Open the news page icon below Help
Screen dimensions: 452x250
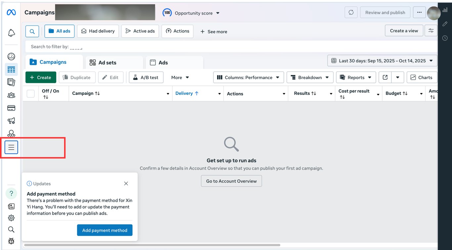pos(11,206)
